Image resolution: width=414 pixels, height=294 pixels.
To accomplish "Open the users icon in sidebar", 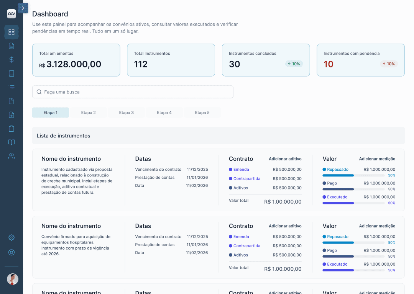I will pos(11,156).
